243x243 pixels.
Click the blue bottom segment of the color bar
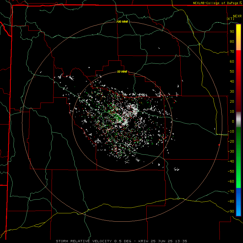click(238, 202)
